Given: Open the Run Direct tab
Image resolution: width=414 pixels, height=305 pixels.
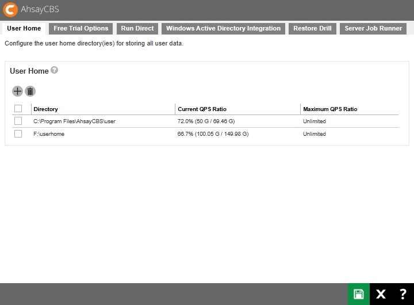Looking at the screenshot, I should [137, 28].
